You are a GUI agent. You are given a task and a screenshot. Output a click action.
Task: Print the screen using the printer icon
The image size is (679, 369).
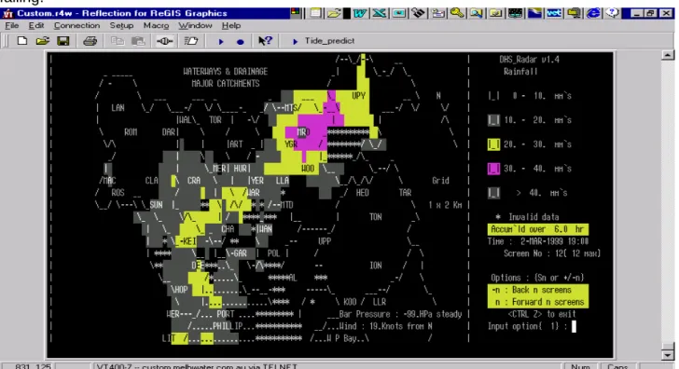tap(90, 41)
